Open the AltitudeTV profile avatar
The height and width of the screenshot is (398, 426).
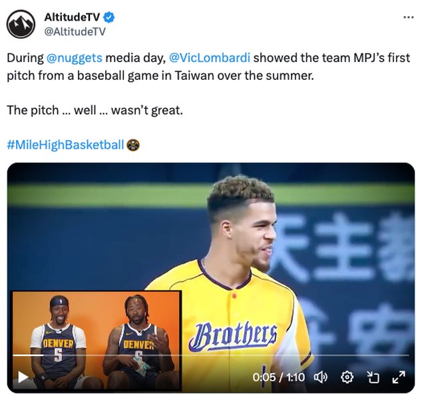[21, 24]
